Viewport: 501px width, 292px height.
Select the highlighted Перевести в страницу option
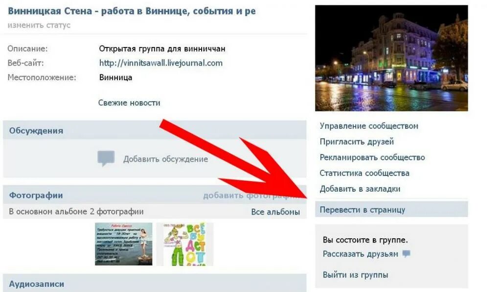click(x=391, y=209)
